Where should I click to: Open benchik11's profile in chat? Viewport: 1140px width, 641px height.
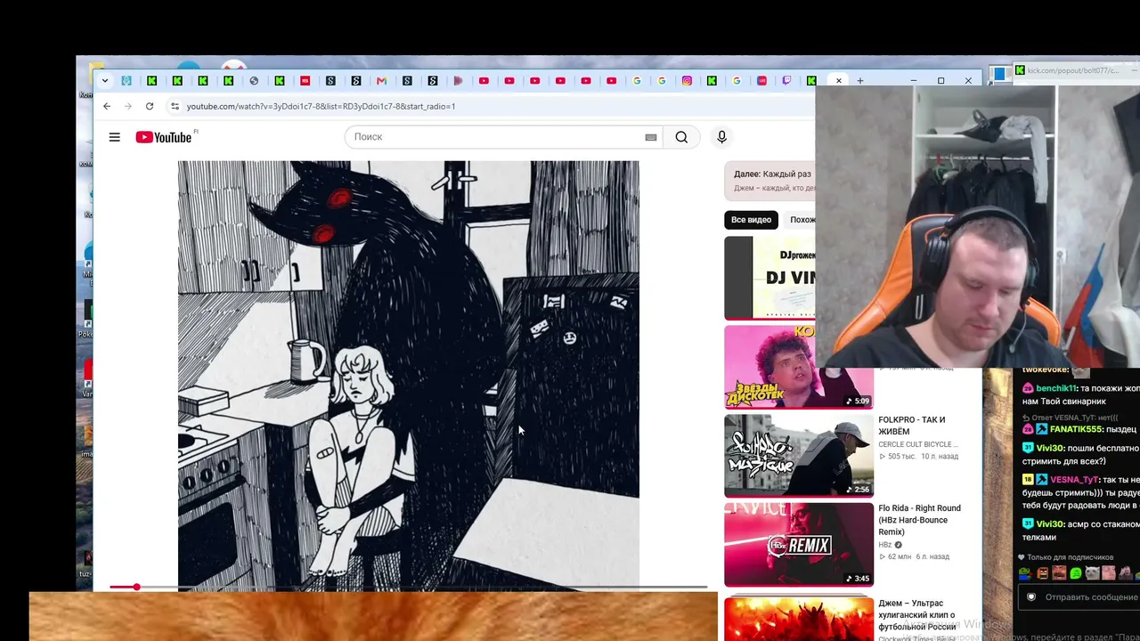(1056, 389)
